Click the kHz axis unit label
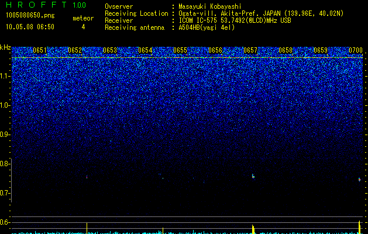The width and height of the screenshot is (368, 234). (5, 47)
